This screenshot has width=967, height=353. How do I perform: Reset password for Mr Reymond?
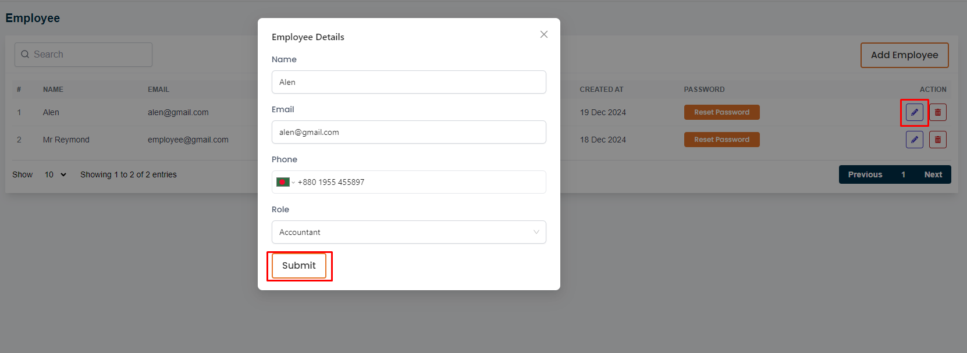click(x=721, y=140)
